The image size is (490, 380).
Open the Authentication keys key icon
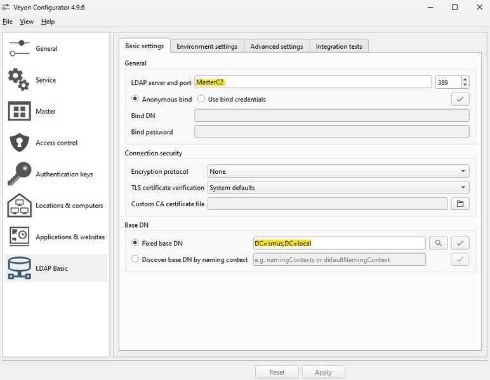tap(20, 174)
